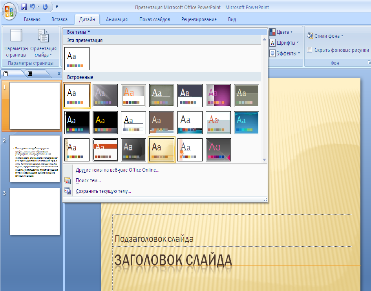Redo action in quick access toolbar

[45, 7]
